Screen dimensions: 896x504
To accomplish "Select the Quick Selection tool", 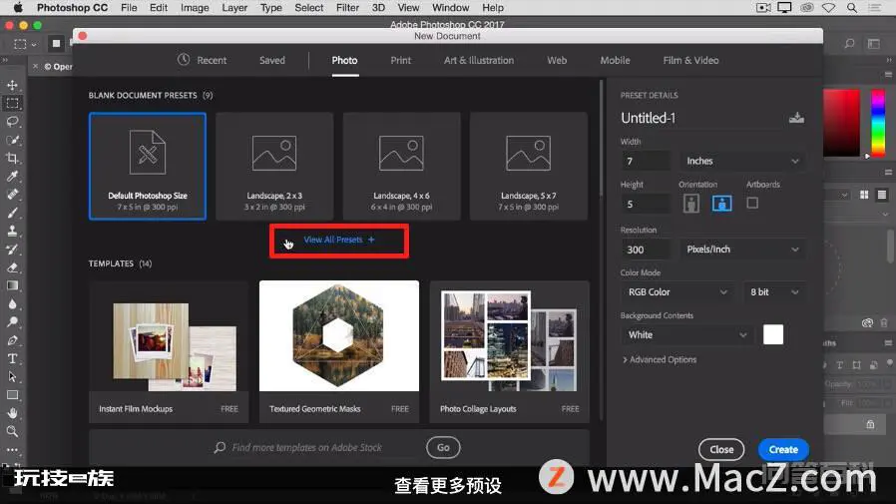I will pyautogui.click(x=12, y=140).
